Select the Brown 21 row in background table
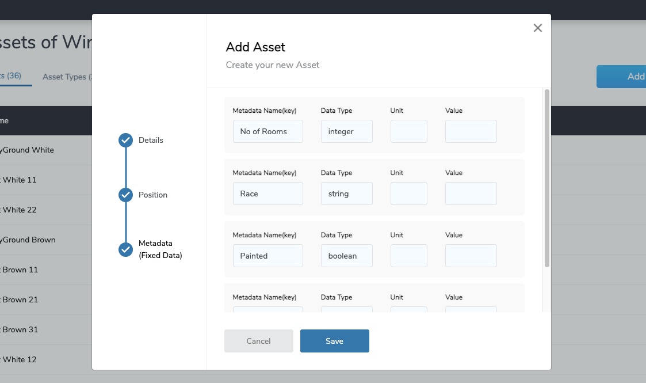Viewport: 646px width, 383px height. (45, 299)
